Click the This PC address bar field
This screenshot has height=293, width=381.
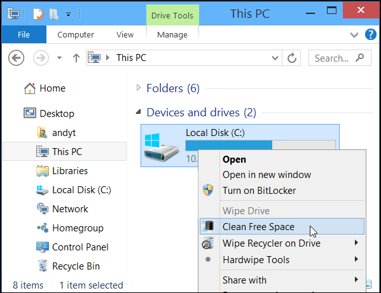184,58
